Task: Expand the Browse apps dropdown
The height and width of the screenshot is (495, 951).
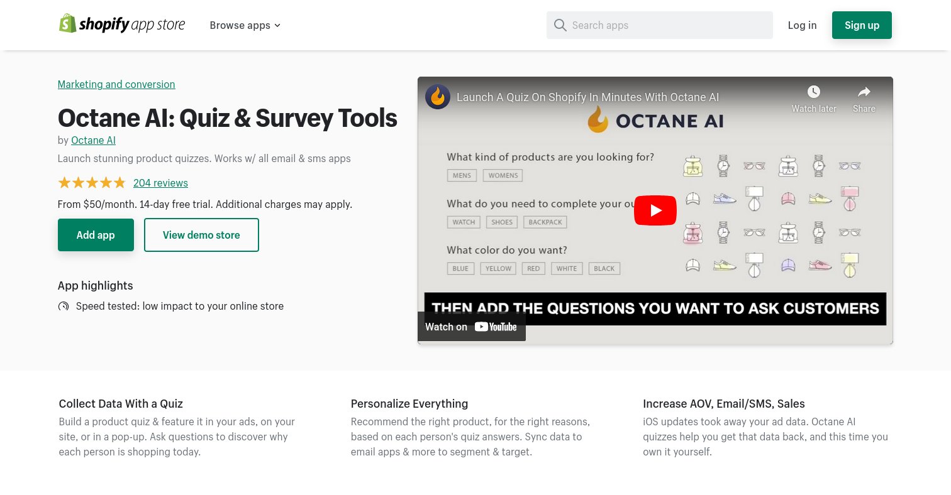Action: tap(245, 25)
